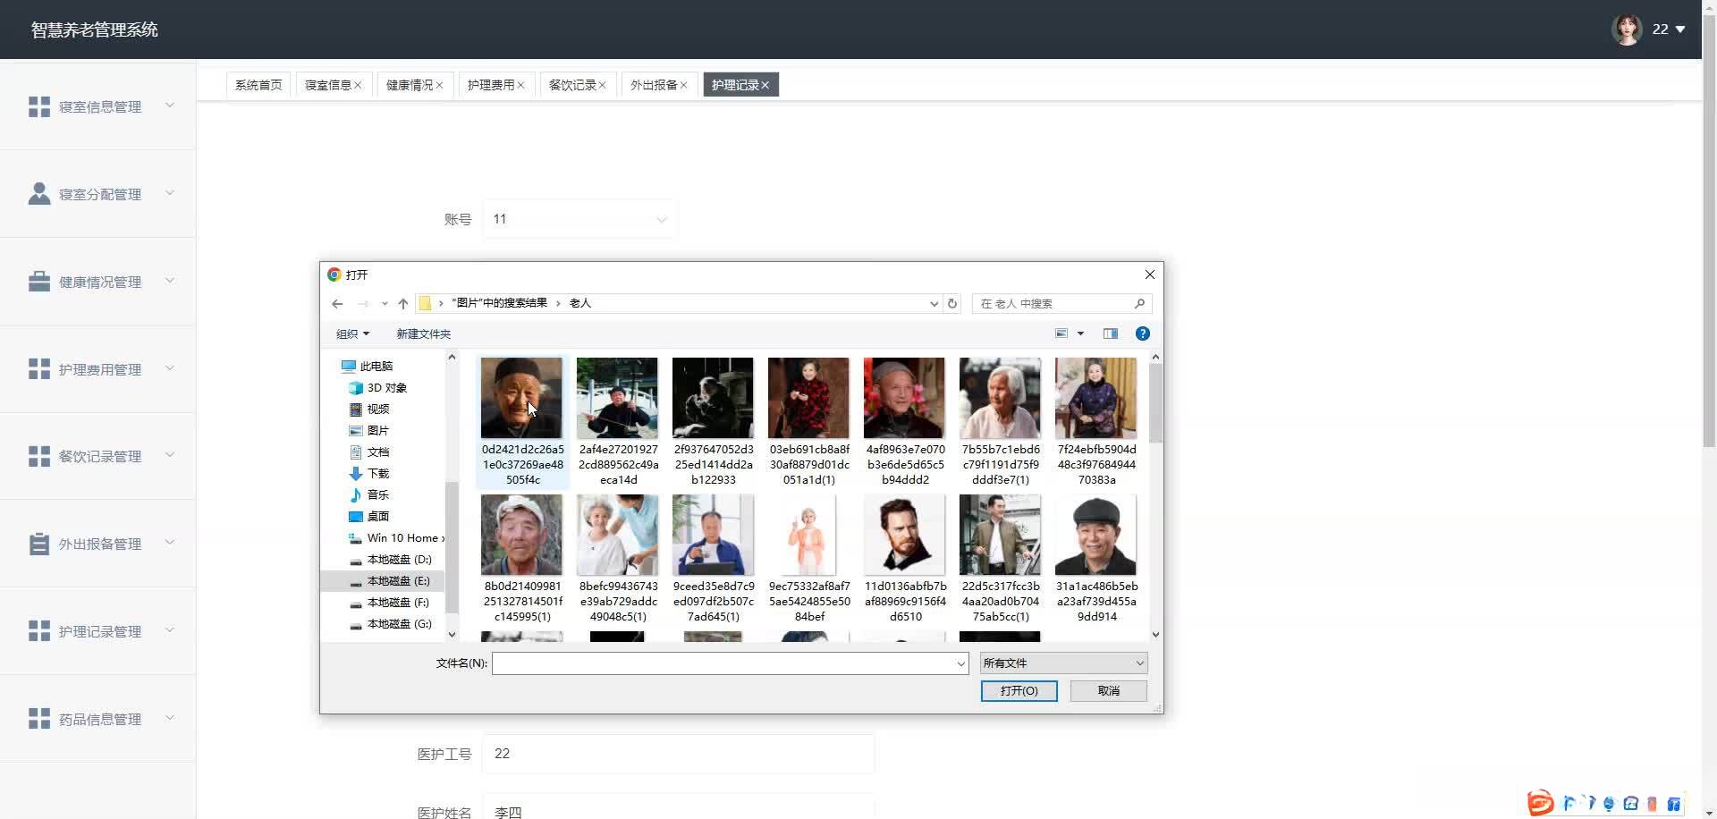This screenshot has width=1717, height=819.
Task: Switch to the 系统首页 tab
Action: pyautogui.click(x=258, y=85)
